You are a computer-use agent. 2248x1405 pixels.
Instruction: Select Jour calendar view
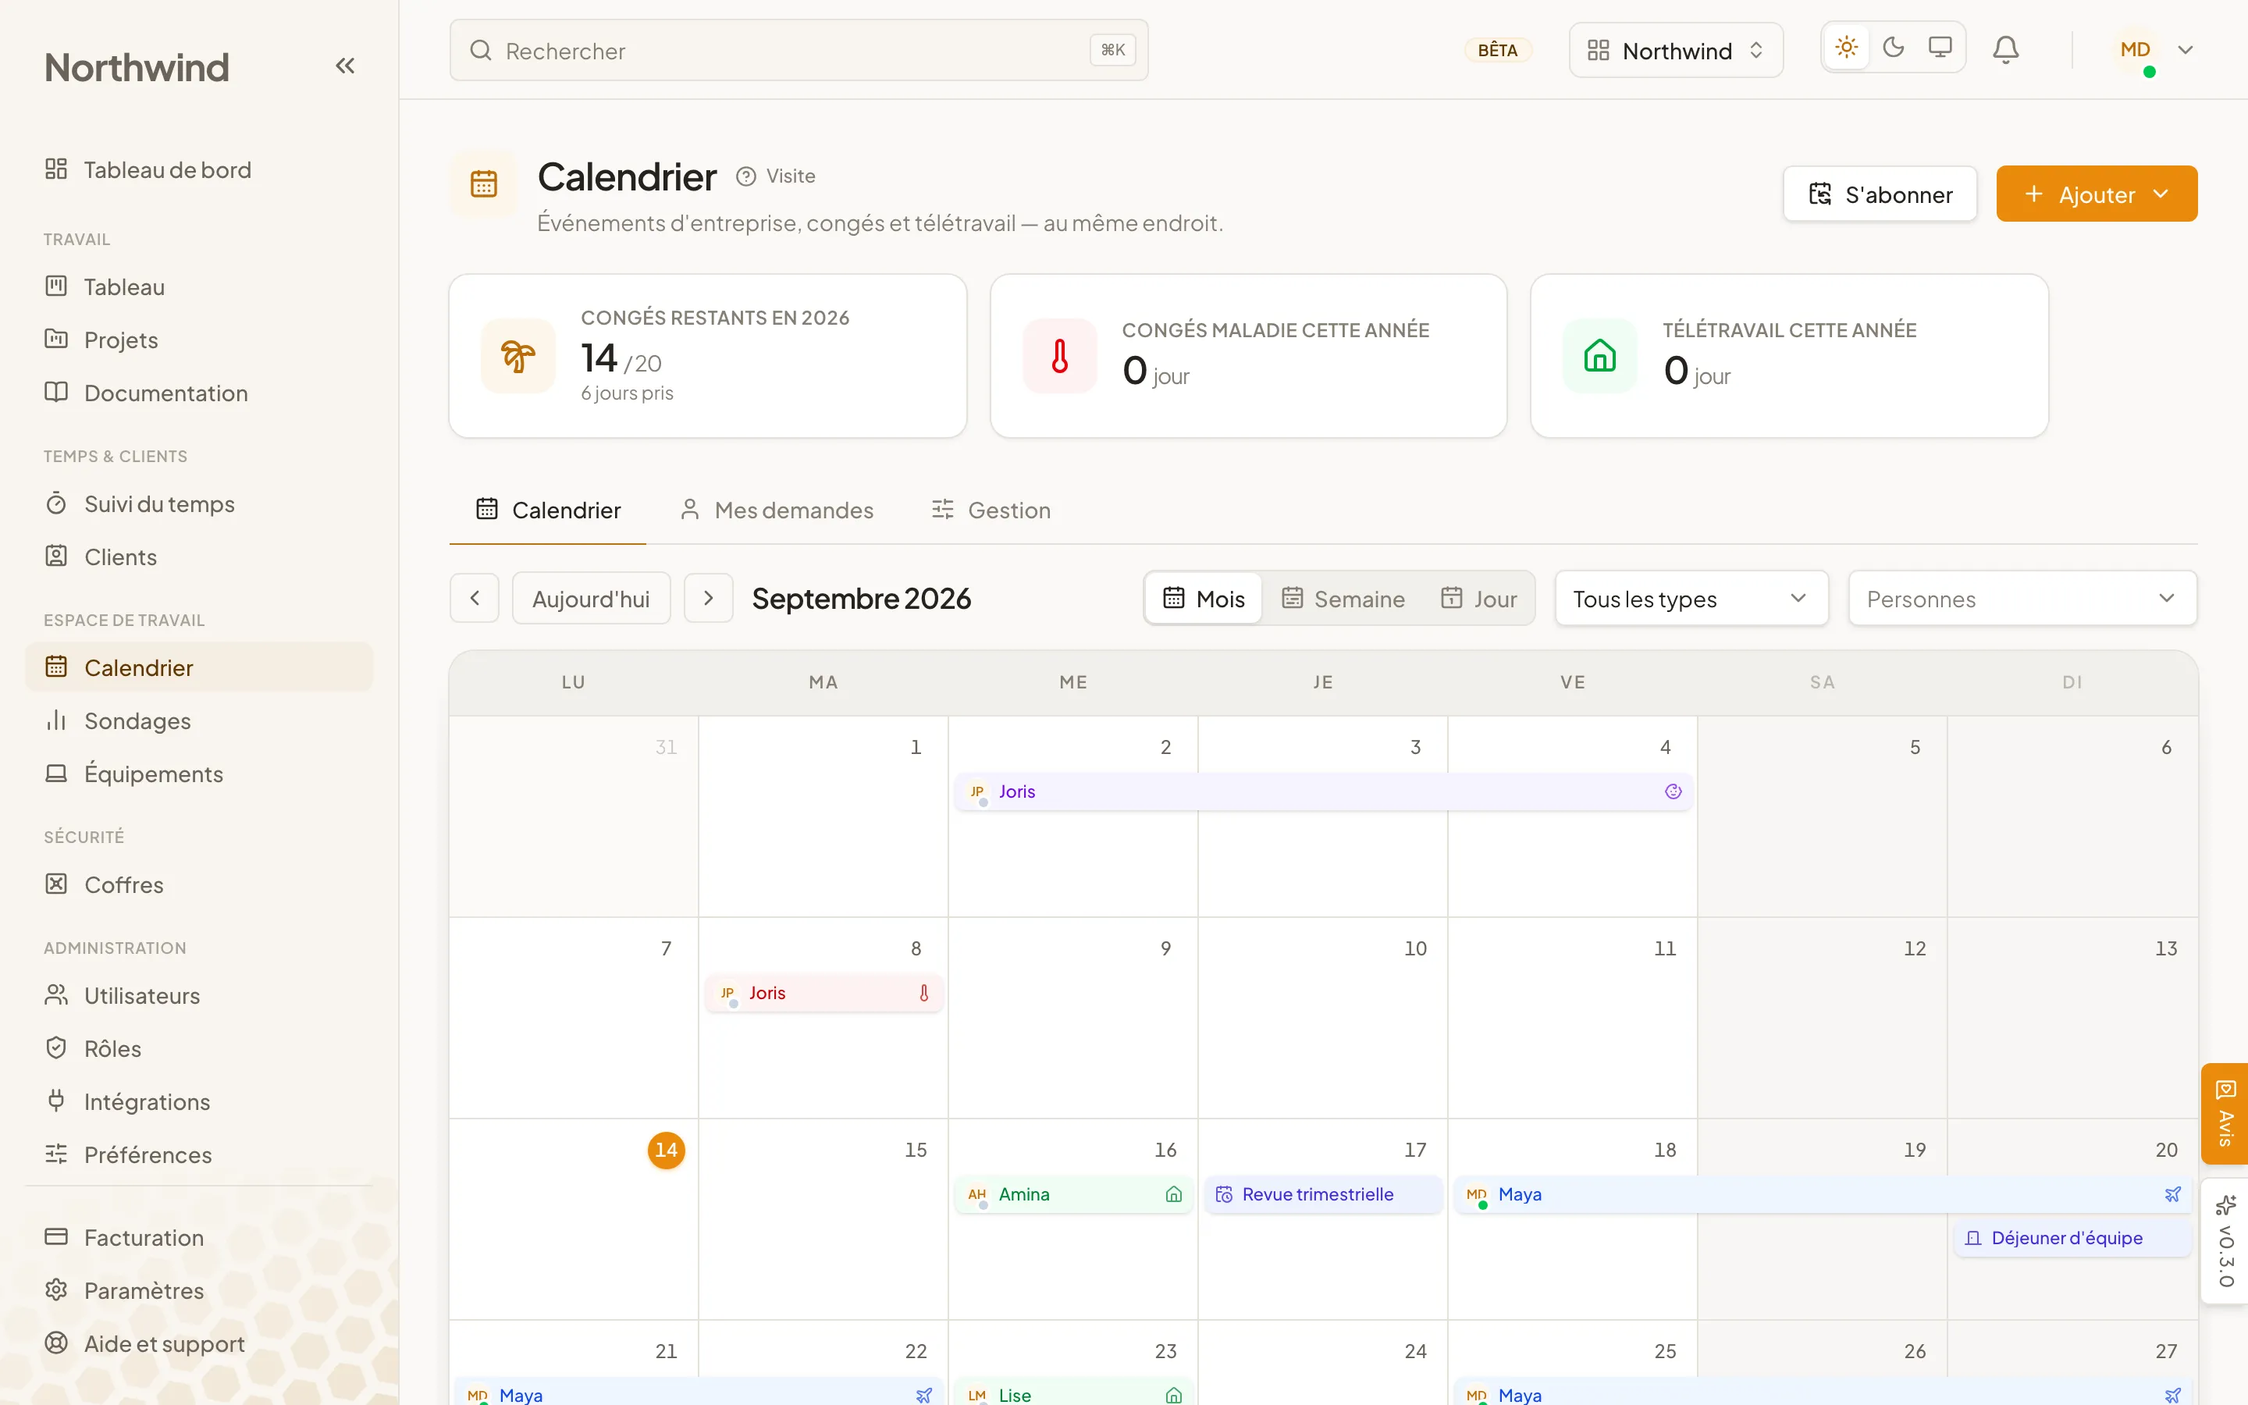[1478, 599]
